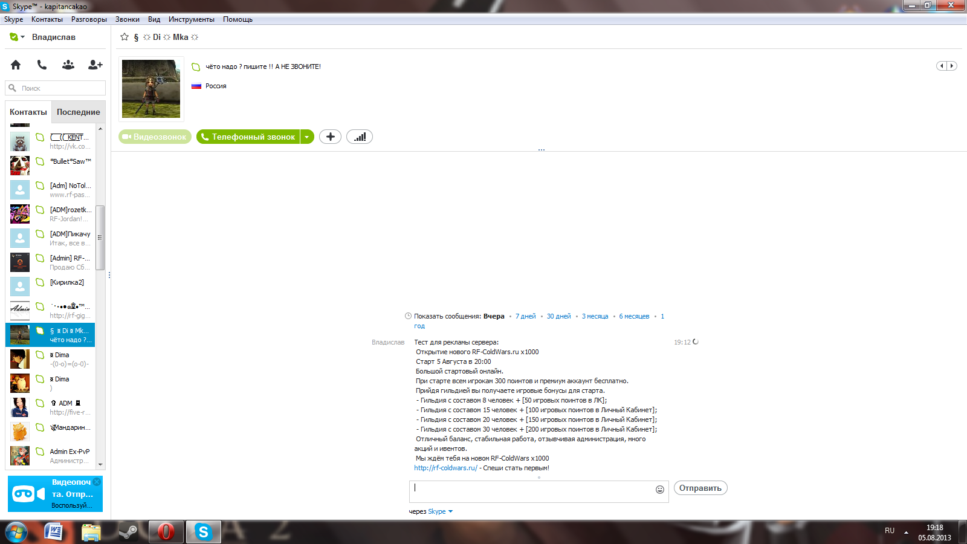Show hidden tray icons arrow
The image size is (967, 544).
[x=906, y=532]
